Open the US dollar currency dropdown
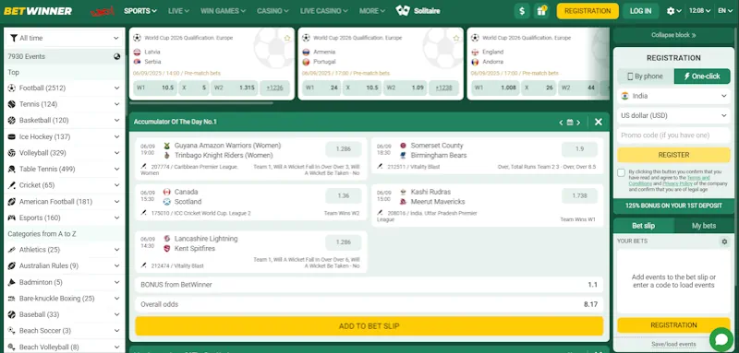The height and width of the screenshot is (353, 739). pyautogui.click(x=673, y=115)
